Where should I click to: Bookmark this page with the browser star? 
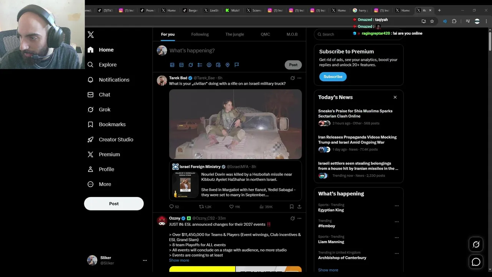point(432,22)
